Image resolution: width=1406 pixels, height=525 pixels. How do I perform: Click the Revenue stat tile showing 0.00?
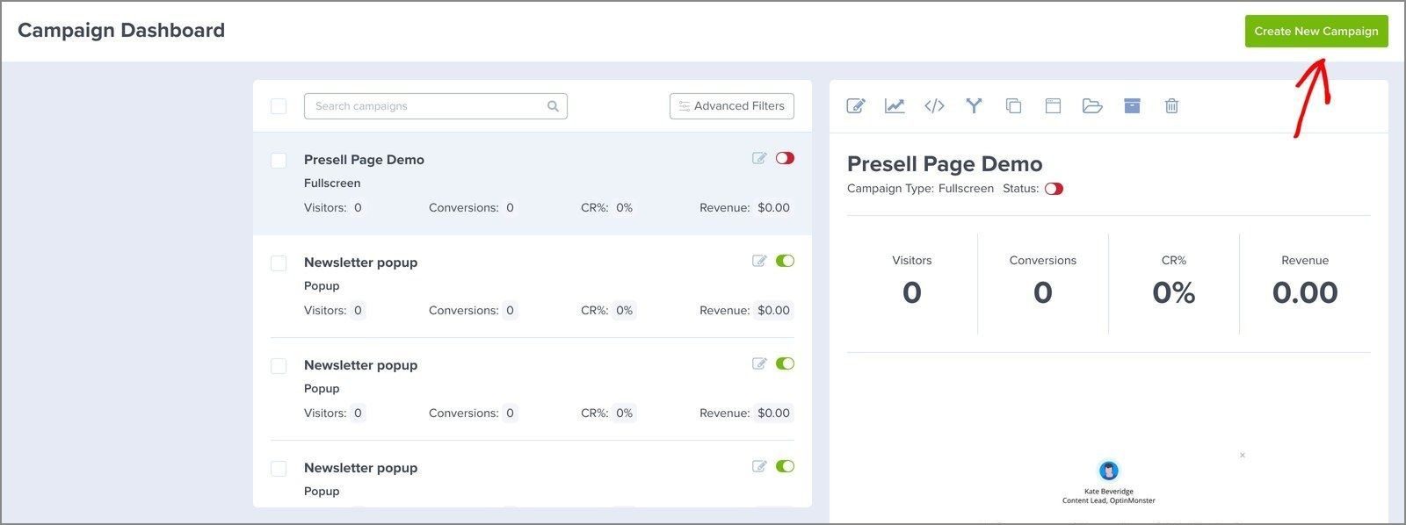click(x=1305, y=283)
